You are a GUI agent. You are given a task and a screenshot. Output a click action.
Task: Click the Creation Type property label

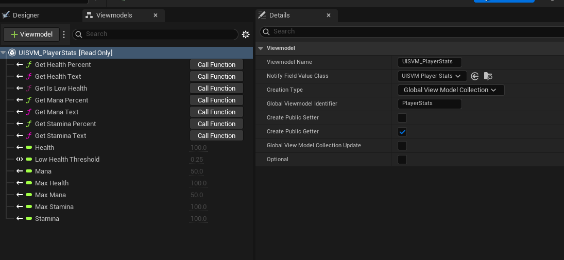tap(285, 90)
